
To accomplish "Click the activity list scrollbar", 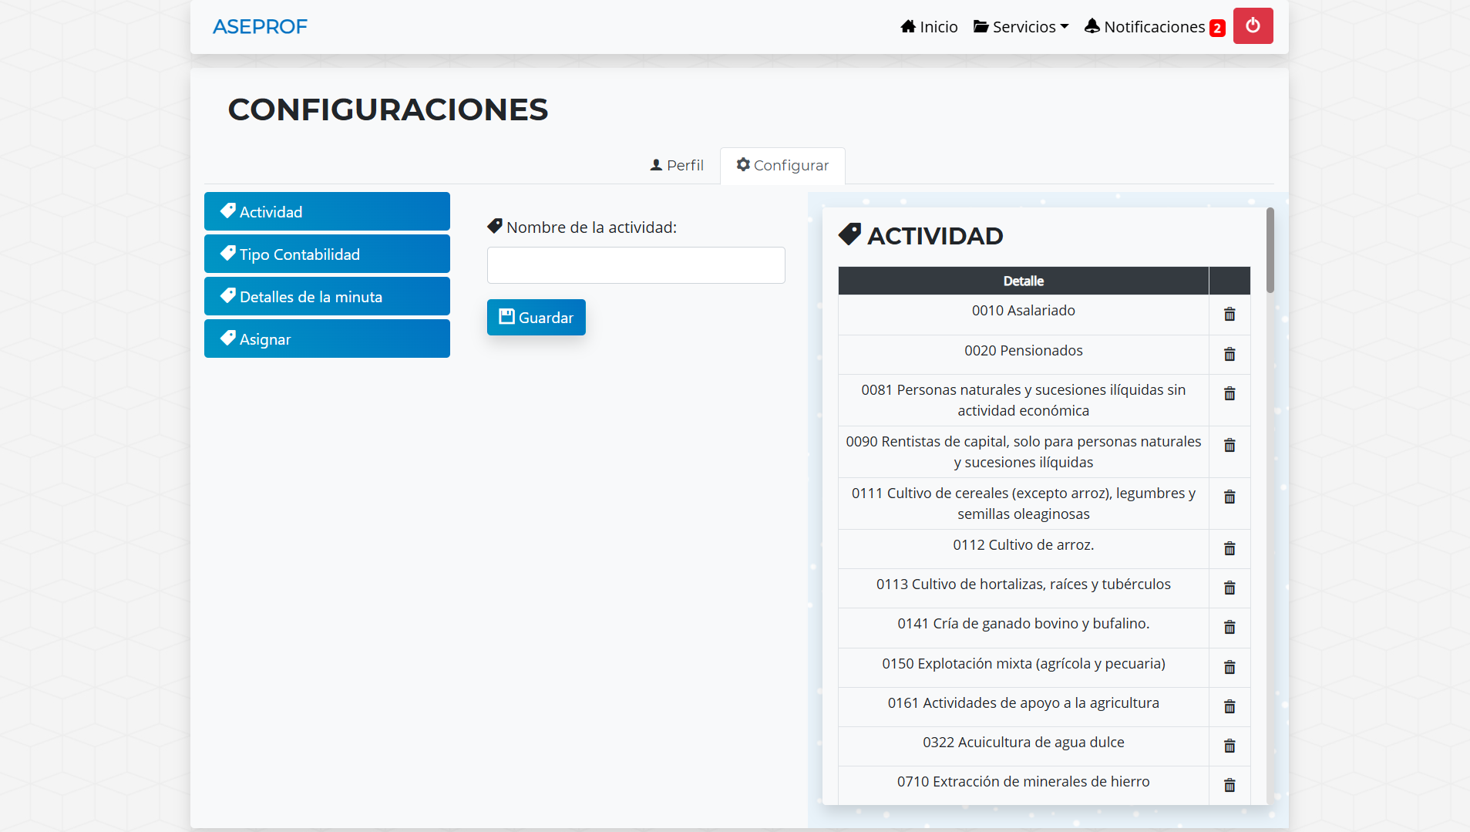I will point(1270,251).
